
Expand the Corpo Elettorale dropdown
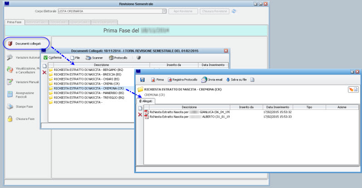(164, 10)
